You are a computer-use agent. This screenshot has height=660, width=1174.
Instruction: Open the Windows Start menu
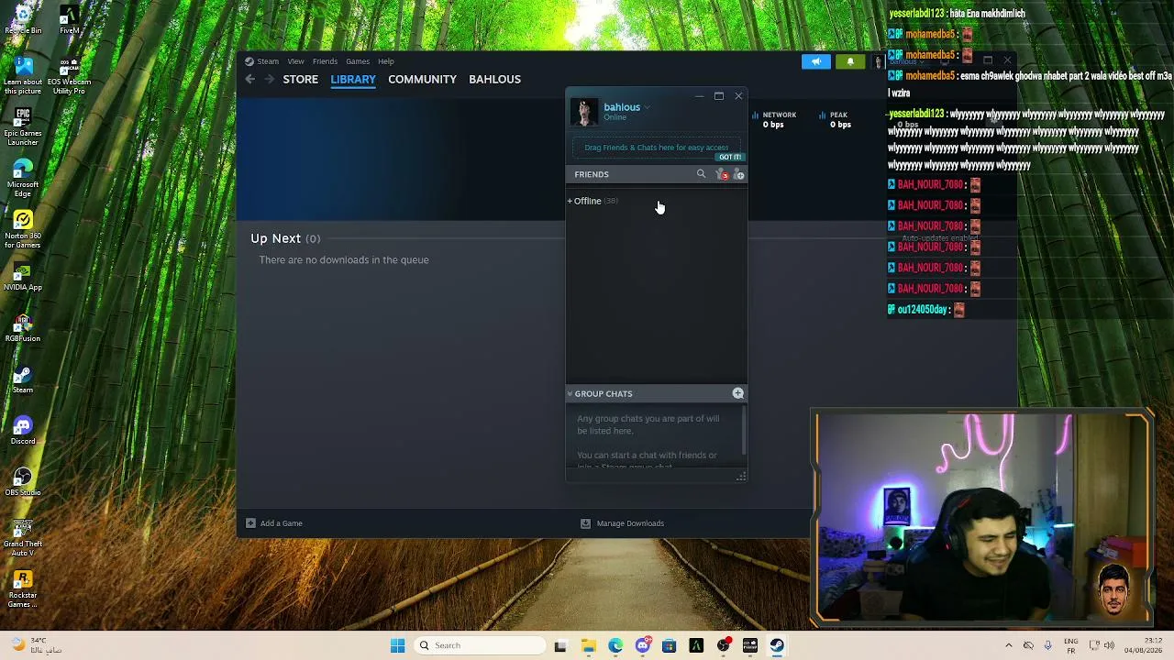pyautogui.click(x=397, y=645)
